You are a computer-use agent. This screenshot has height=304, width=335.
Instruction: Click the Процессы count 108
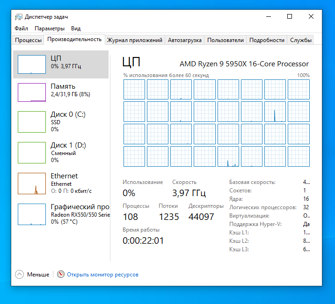pyautogui.click(x=131, y=217)
